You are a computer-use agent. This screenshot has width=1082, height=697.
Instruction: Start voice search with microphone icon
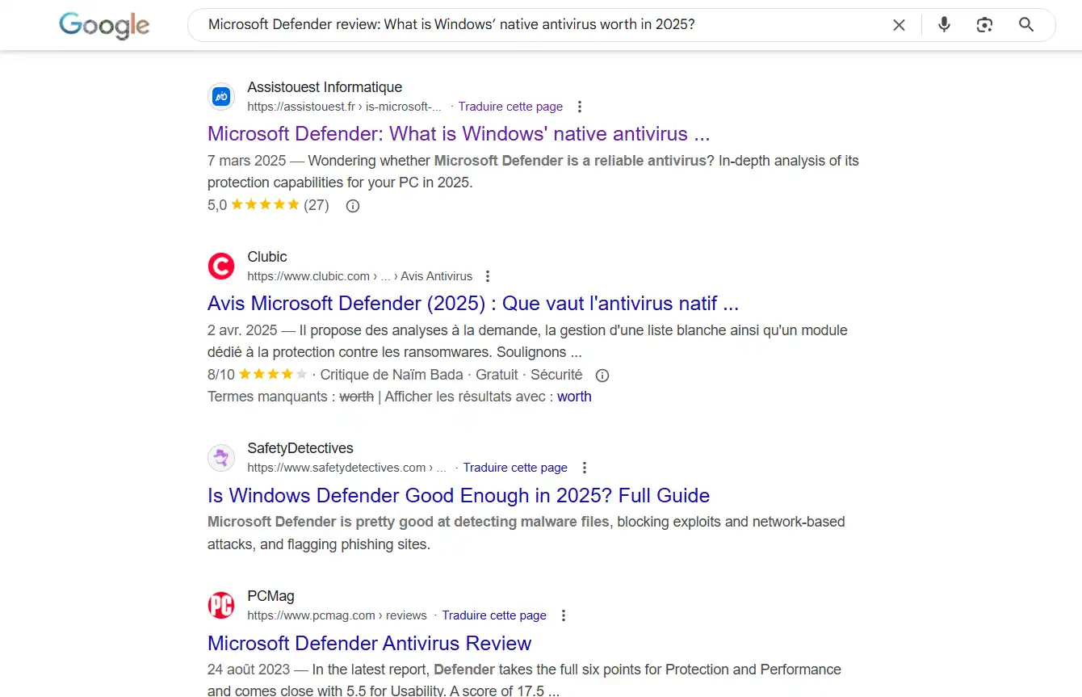(x=944, y=25)
